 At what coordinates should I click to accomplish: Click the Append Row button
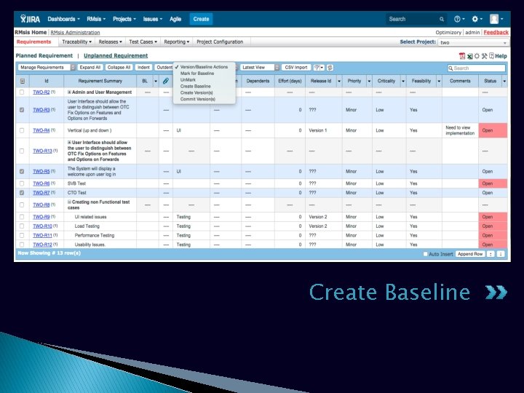470,254
